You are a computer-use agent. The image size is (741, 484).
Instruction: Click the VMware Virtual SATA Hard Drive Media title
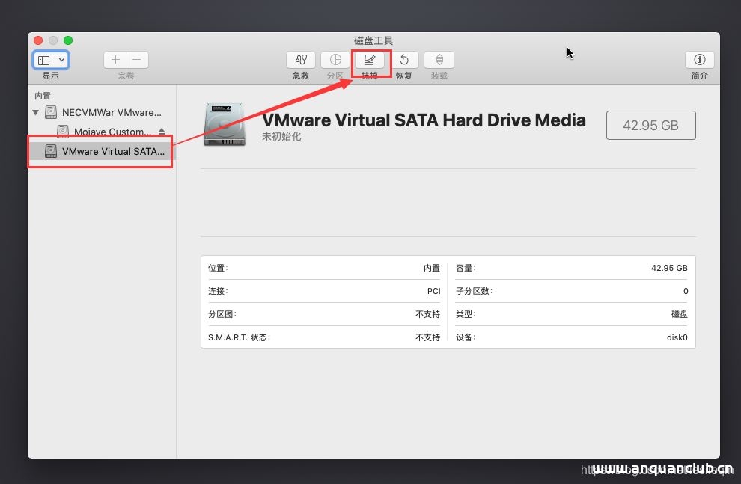424,120
